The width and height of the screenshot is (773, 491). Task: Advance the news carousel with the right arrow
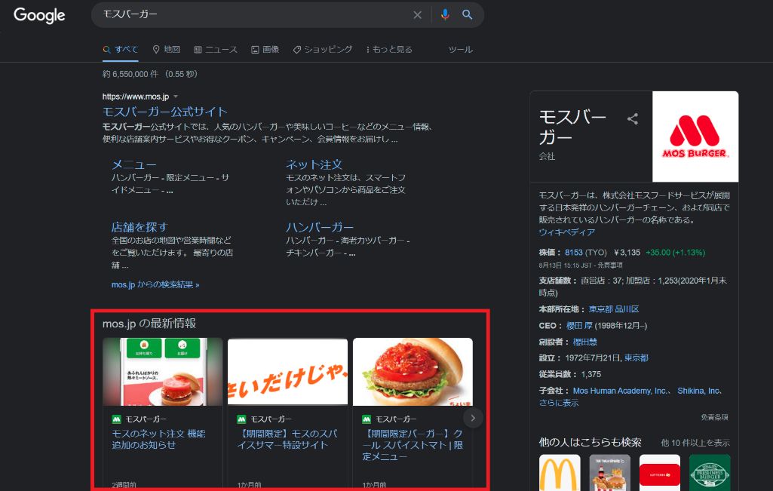[473, 417]
